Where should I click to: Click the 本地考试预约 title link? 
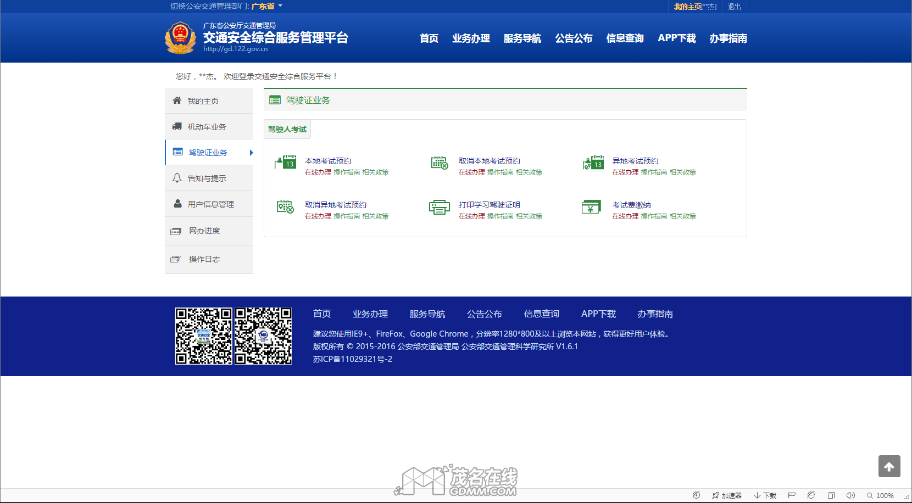328,161
